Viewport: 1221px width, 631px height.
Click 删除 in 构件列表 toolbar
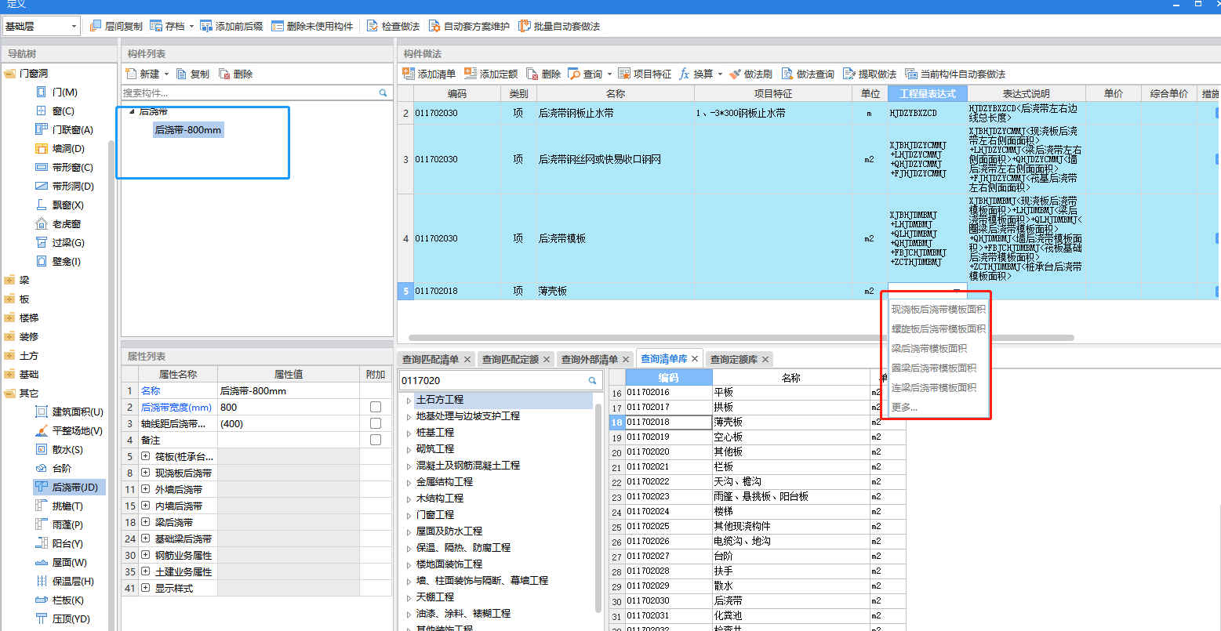pyautogui.click(x=236, y=74)
